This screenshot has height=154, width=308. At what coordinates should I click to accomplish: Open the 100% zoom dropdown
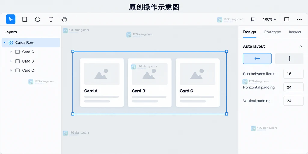coord(269,19)
